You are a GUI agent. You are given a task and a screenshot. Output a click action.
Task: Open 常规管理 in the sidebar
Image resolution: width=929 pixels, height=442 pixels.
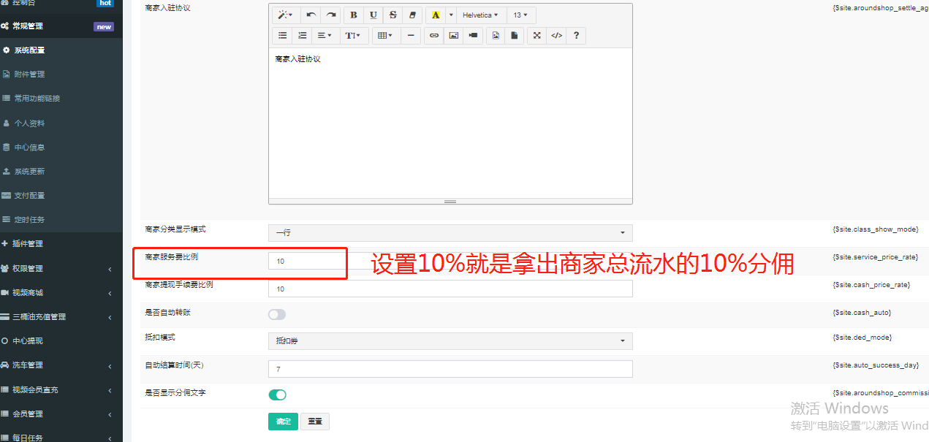pos(61,26)
